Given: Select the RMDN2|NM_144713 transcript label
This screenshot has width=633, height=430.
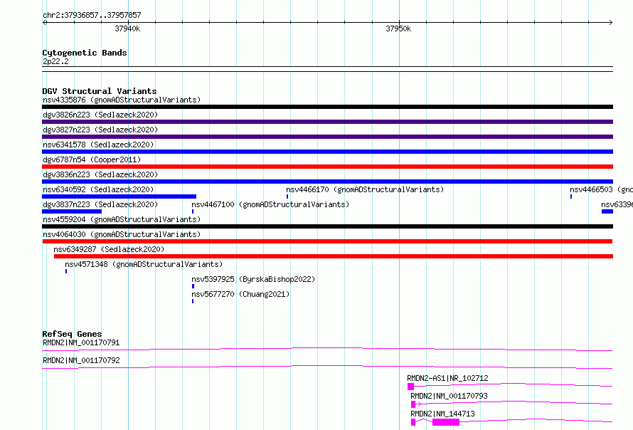Looking at the screenshot, I should [442, 414].
